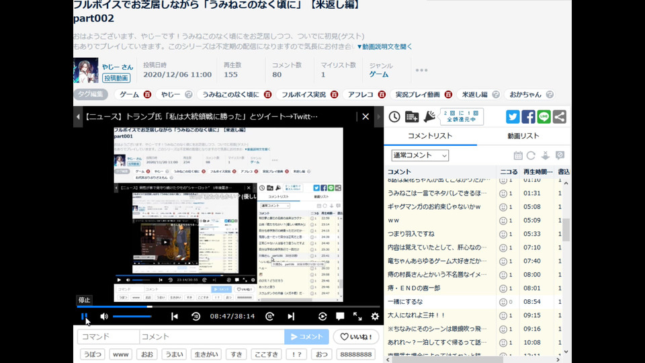This screenshot has height=363, width=645.
Task: Open アフレコ tag link
Action: 360,95
